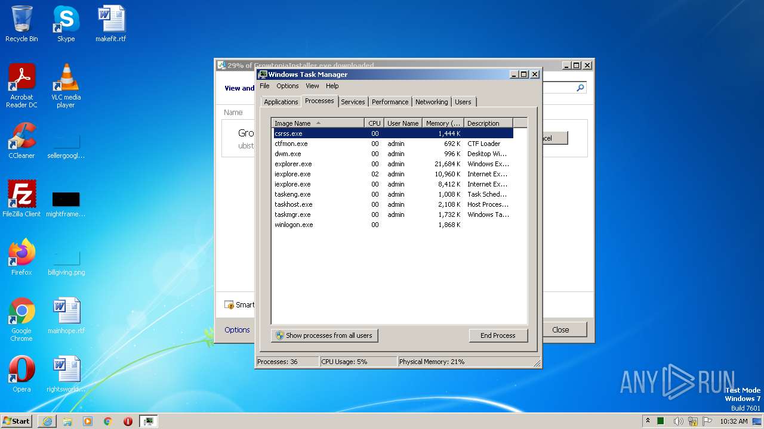
Task: Open the View menu in Task Manager
Action: click(312, 86)
